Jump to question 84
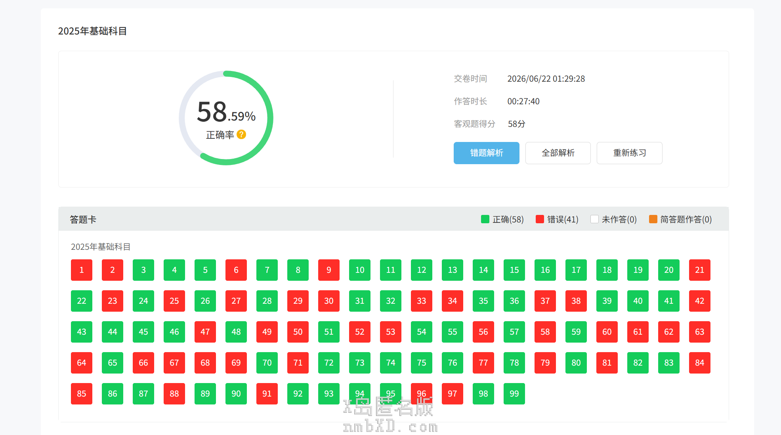Viewport: 781px width, 435px height. point(700,363)
